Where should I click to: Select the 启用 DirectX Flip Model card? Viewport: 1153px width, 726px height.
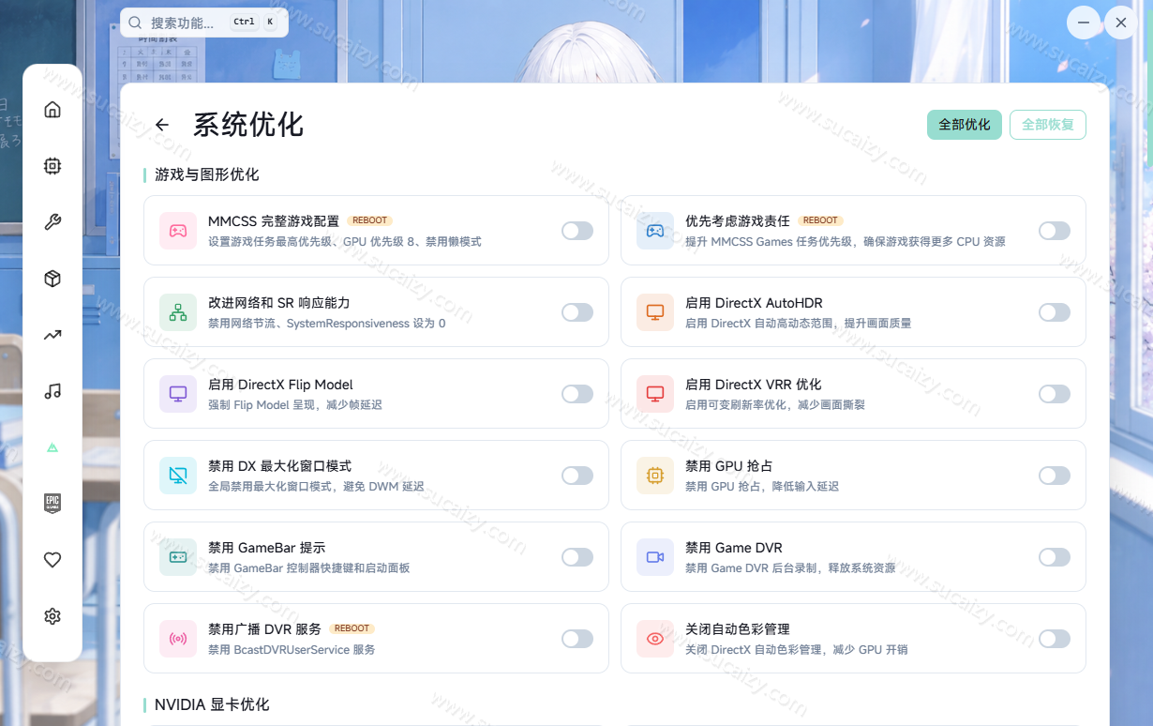[x=376, y=394]
